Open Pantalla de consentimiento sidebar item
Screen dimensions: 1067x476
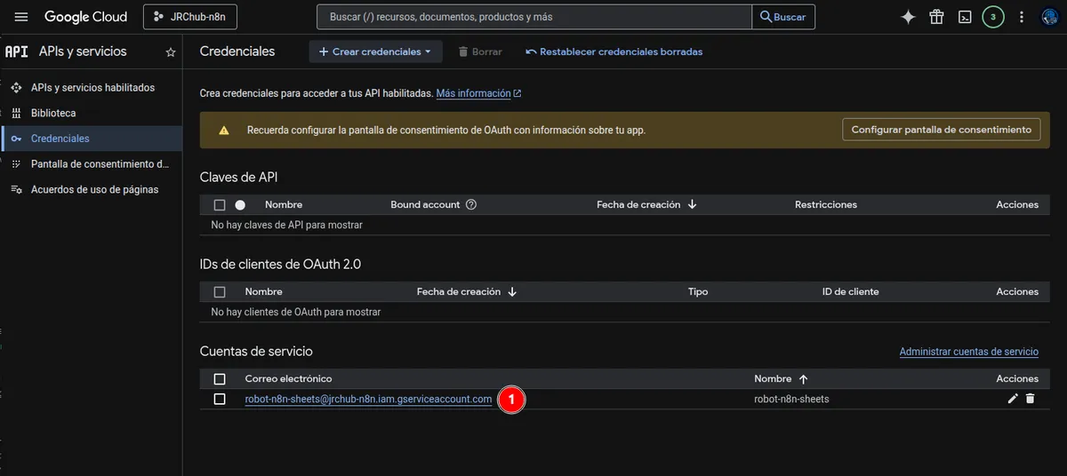click(x=100, y=164)
